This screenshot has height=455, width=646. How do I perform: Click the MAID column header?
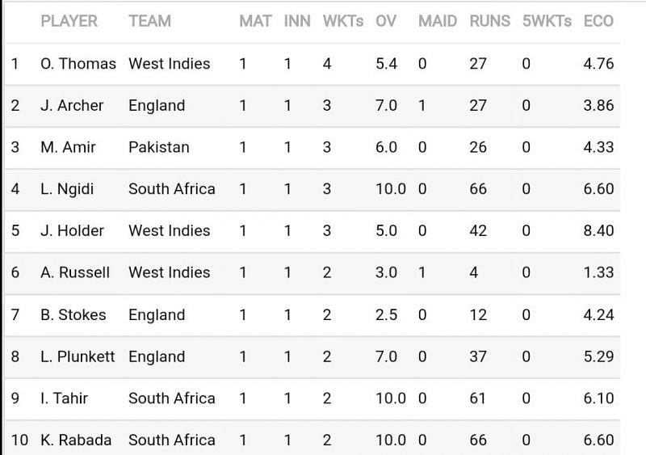point(438,21)
